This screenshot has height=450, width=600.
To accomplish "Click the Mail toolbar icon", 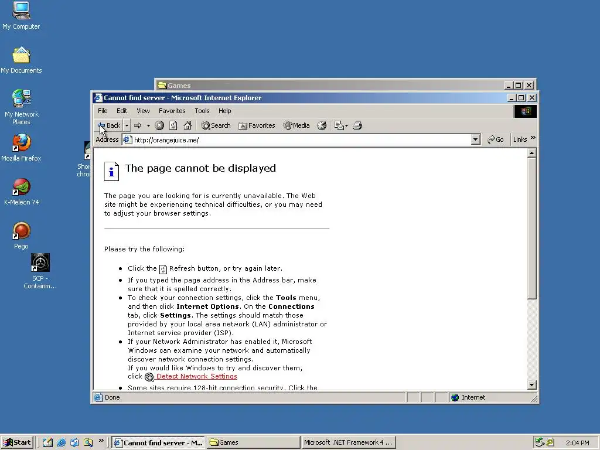I will click(x=339, y=125).
